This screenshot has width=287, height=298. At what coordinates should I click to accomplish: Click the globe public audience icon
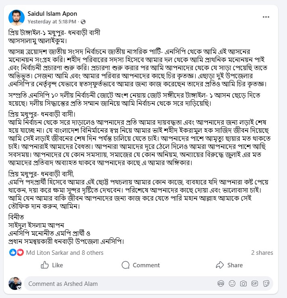coord(83,21)
